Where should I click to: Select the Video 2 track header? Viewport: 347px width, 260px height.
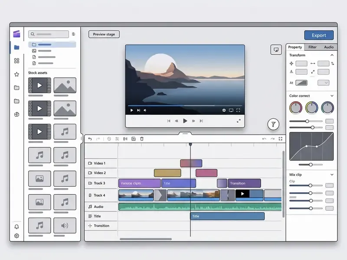click(101, 173)
